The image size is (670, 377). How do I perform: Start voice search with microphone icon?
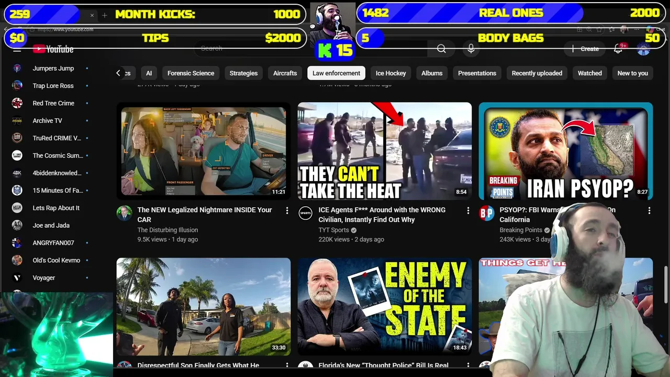pyautogui.click(x=471, y=49)
